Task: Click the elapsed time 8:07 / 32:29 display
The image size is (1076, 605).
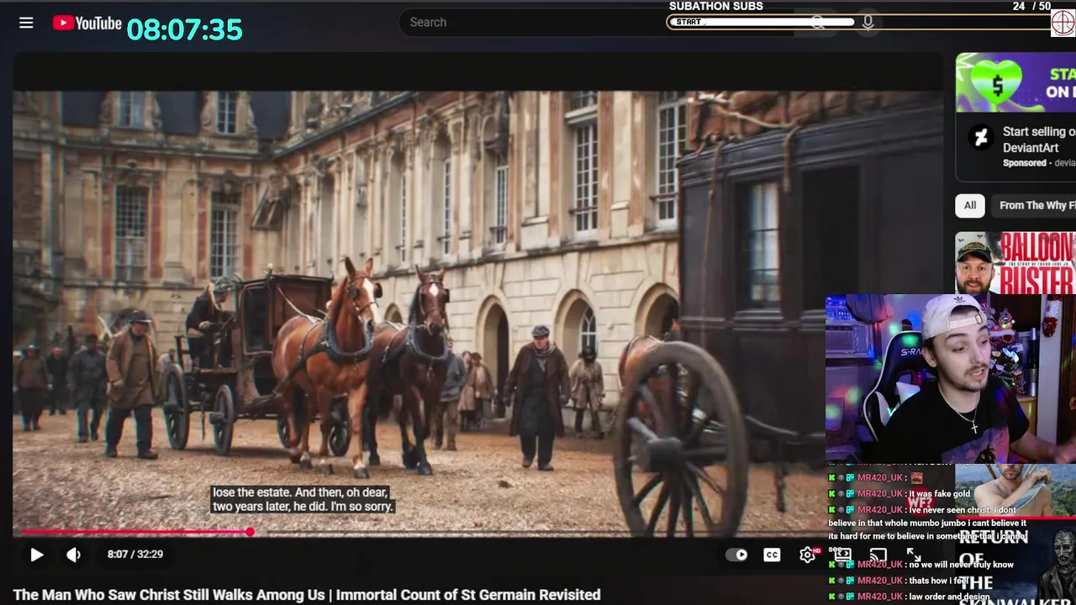Action: click(135, 555)
